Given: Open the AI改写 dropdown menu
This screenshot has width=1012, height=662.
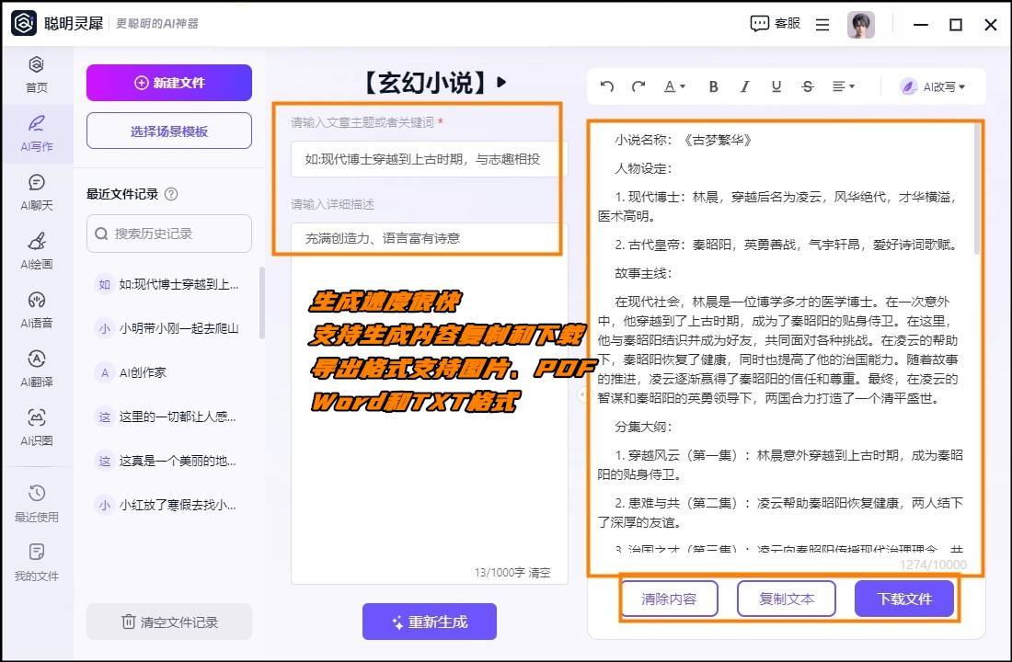Looking at the screenshot, I should point(936,86).
